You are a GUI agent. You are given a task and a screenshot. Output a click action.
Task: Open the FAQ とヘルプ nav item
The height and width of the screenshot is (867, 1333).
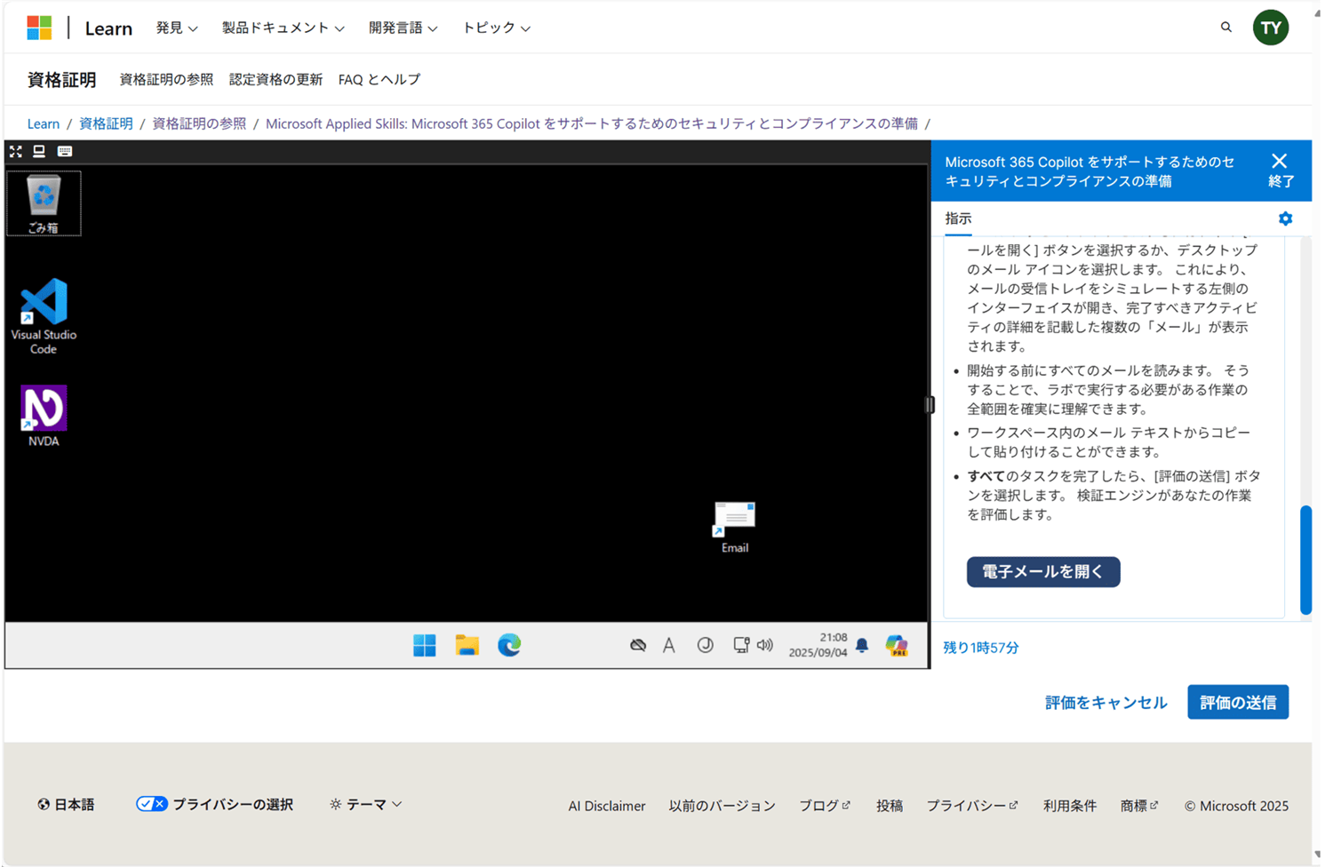(379, 79)
